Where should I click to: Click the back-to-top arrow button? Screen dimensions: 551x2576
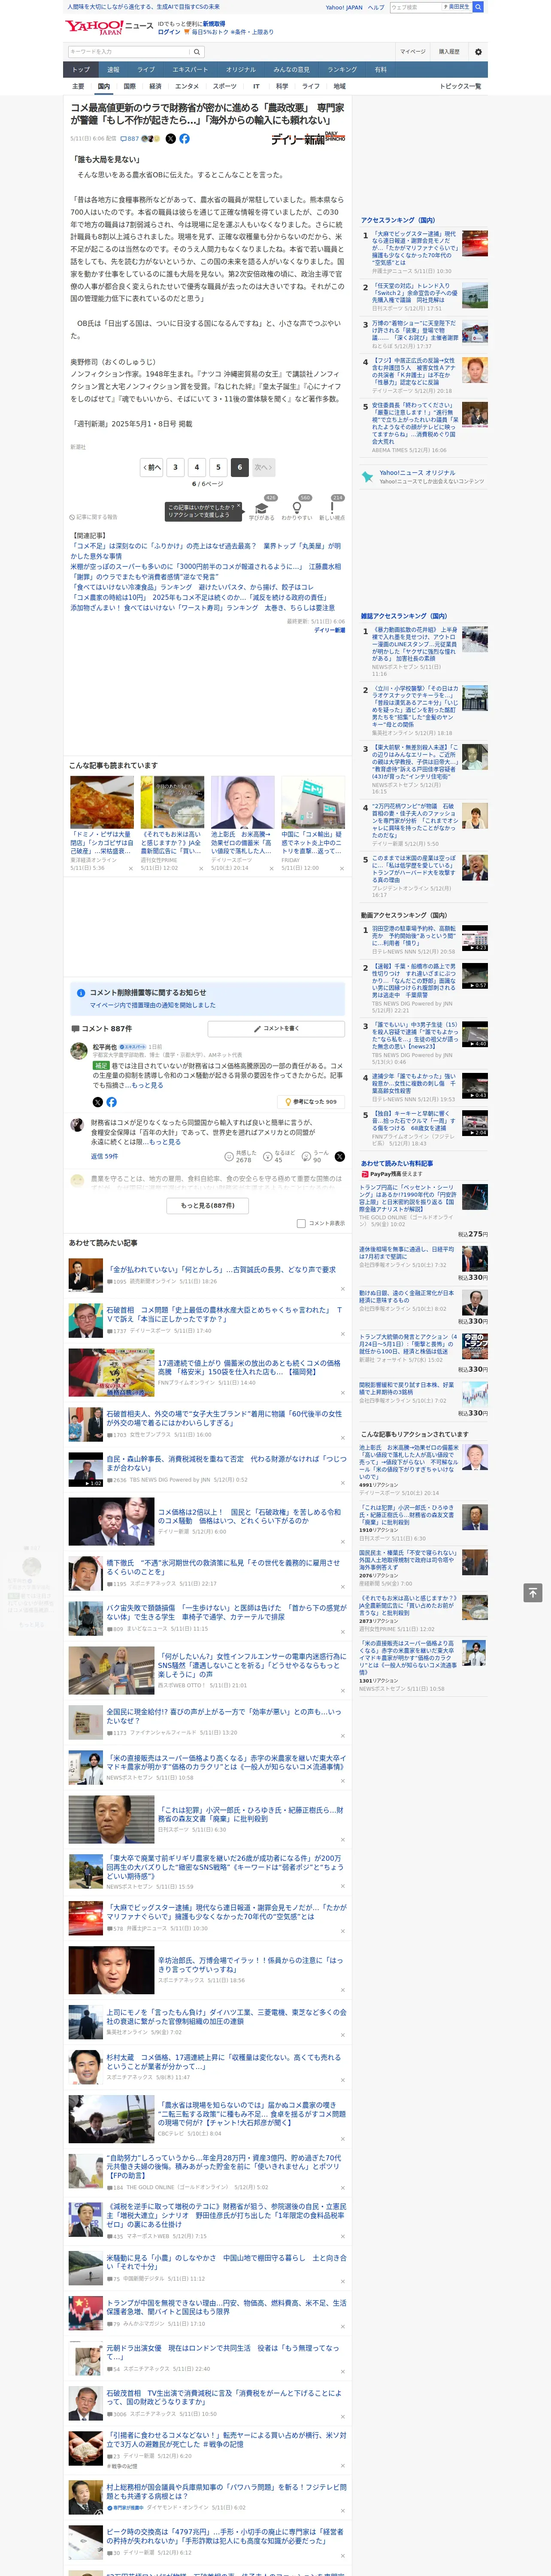533,1593
